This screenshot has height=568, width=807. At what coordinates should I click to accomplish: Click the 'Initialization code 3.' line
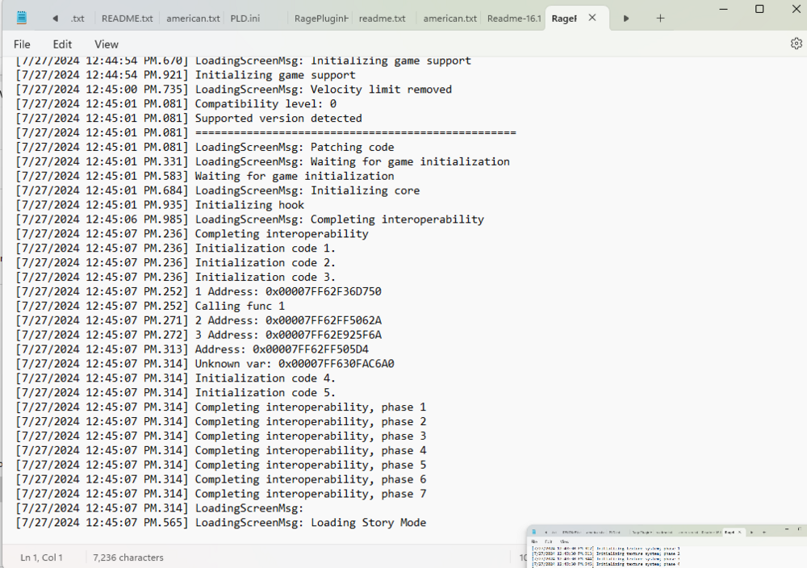175,277
